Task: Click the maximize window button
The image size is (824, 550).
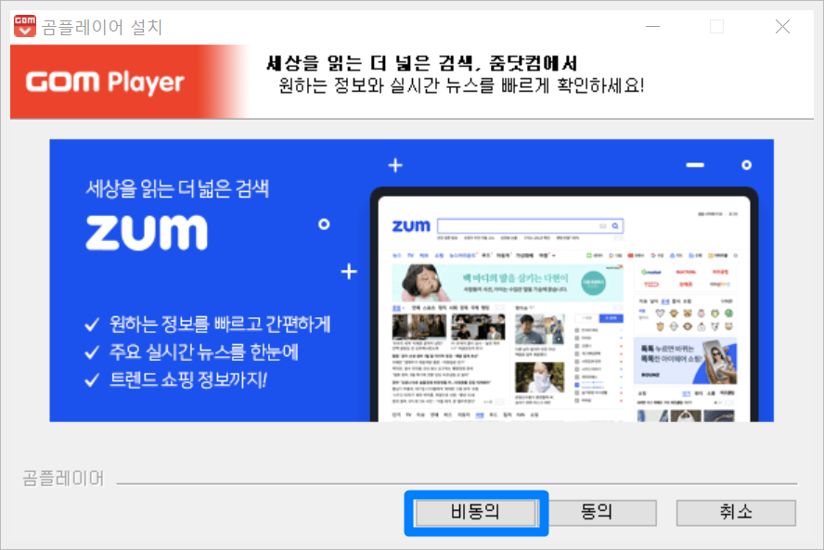Action: click(716, 26)
